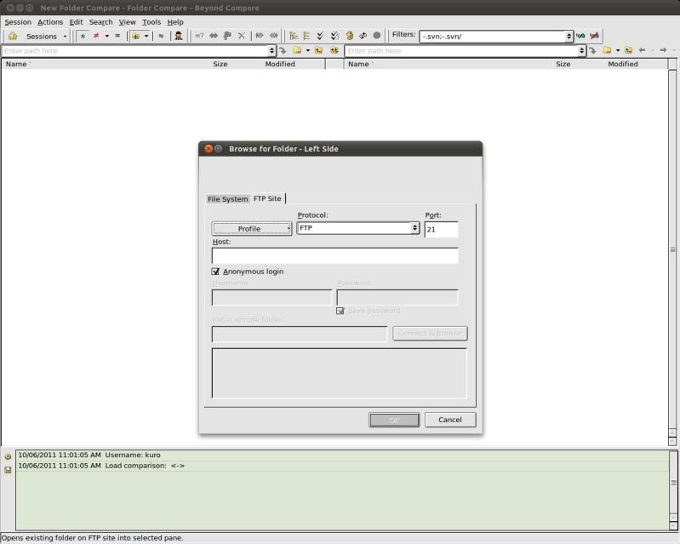Viewport: 680px width, 544px height.
Task: Click the right pane Forward arrow icon
Action: tap(663, 51)
